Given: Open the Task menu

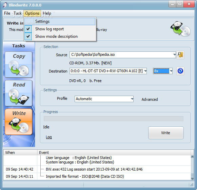Looking at the screenshot, I should click(18, 13).
